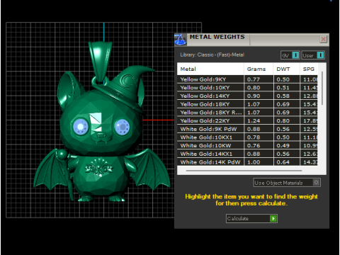Sort by the Metal column header

pos(210,69)
